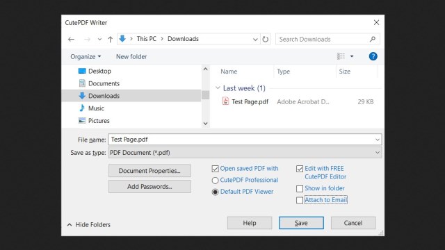
Task: Collapse the pane with Hide Folders
Action: tap(88, 225)
